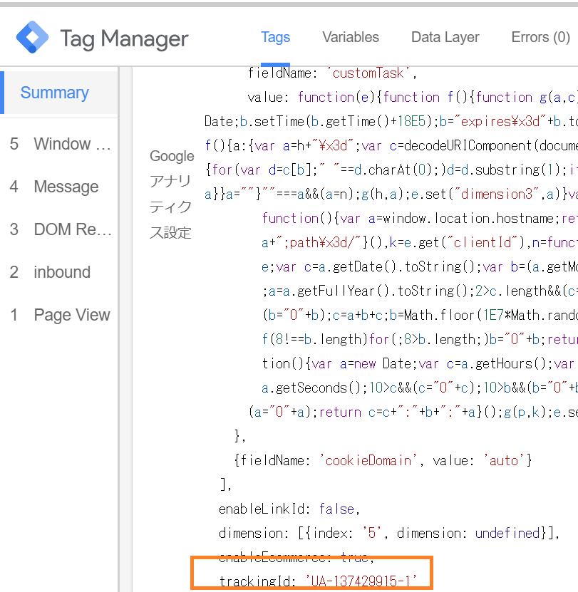
Task: Open the Variables tab
Action: coord(350,37)
